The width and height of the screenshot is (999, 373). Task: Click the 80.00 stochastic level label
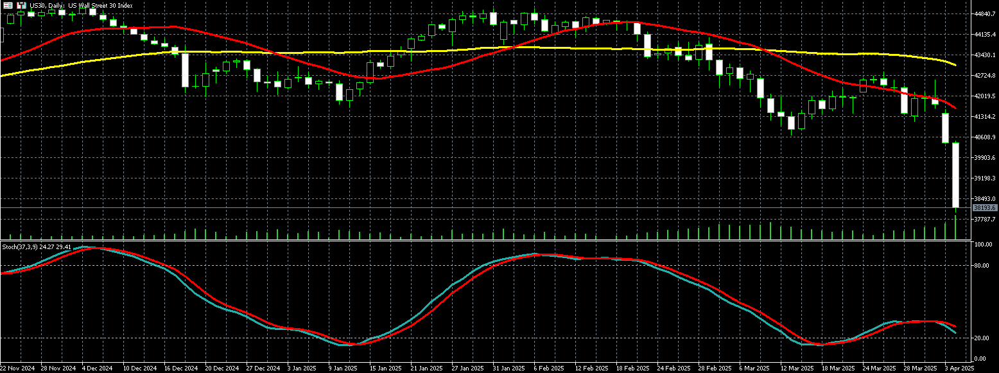[x=981, y=265]
